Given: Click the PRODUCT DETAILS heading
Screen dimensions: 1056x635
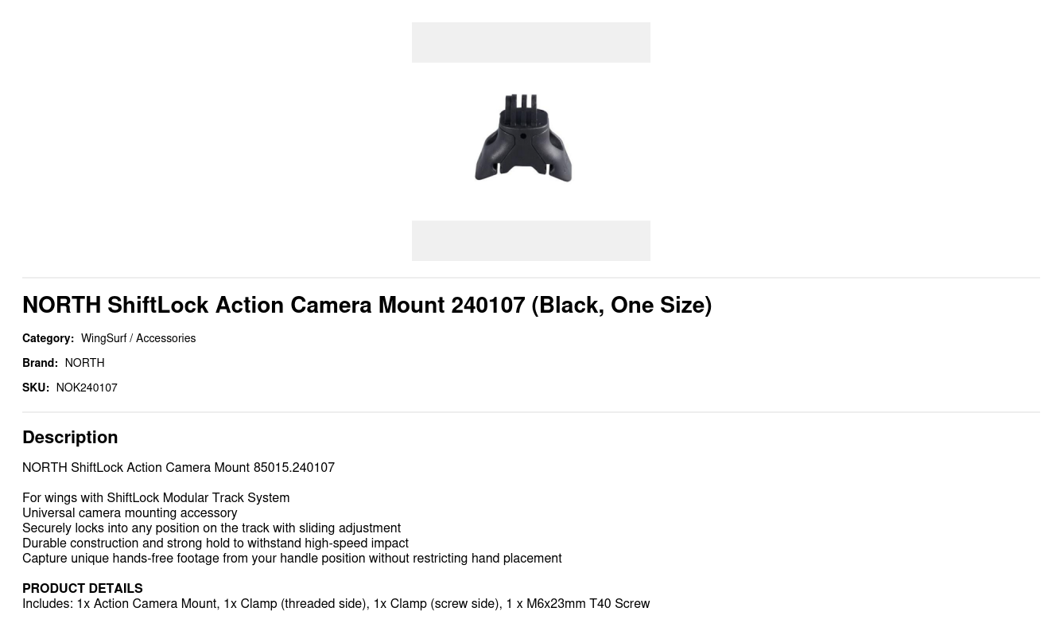Looking at the screenshot, I should pos(83,588).
